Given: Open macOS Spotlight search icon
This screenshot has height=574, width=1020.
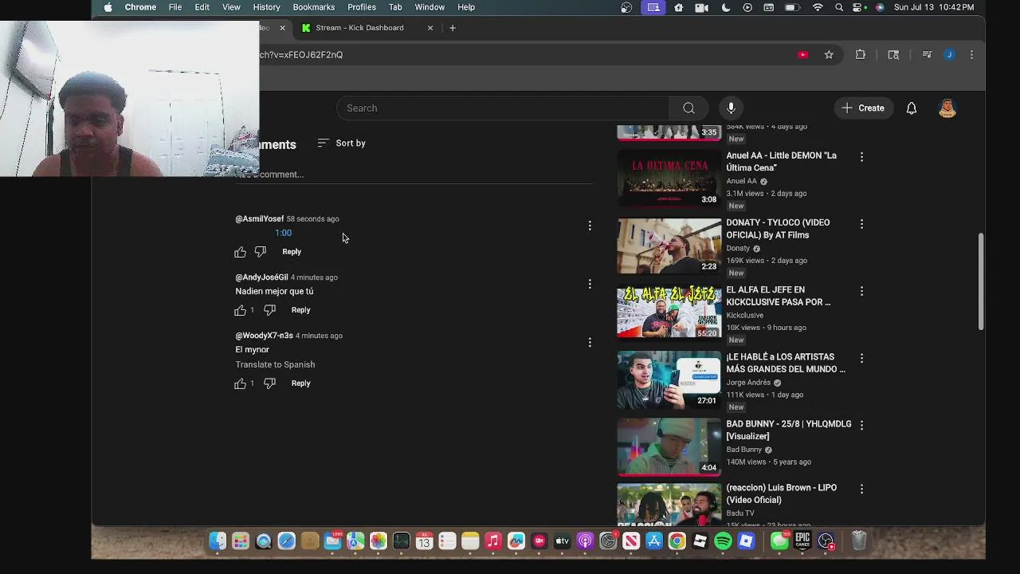Looking at the screenshot, I should coord(839,7).
